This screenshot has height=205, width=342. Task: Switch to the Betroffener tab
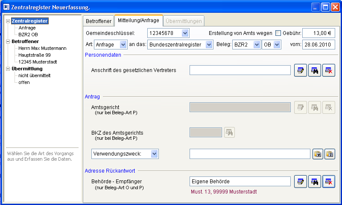point(99,21)
